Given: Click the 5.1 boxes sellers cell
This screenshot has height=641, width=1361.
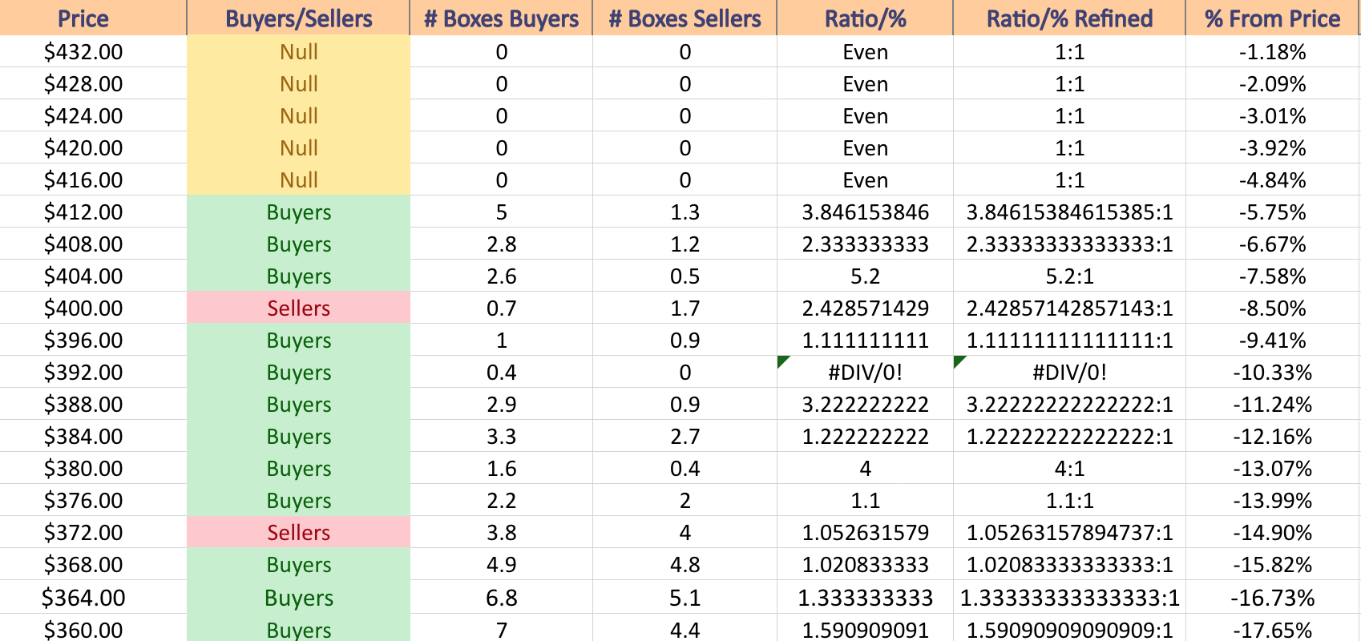Looking at the screenshot, I should 685,598.
